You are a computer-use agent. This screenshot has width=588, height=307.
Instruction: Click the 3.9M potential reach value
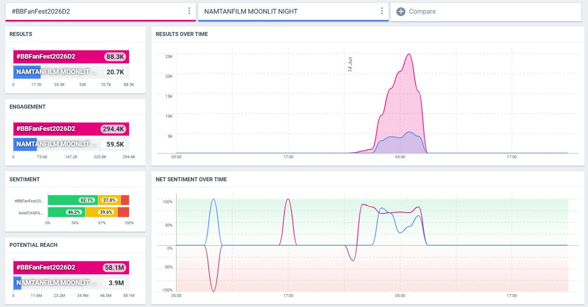coord(116,283)
